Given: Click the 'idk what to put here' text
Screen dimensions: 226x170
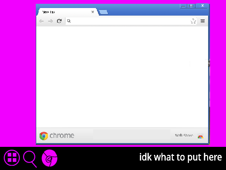Looking at the screenshot, I should [181, 157].
